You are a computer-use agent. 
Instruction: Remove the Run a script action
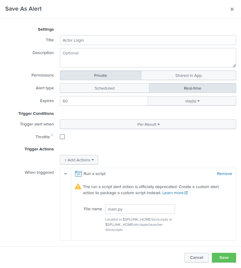(x=224, y=174)
